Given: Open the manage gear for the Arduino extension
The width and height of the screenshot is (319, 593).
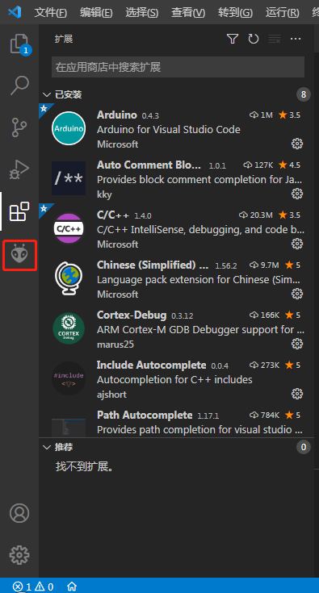Looking at the screenshot, I should [297, 144].
